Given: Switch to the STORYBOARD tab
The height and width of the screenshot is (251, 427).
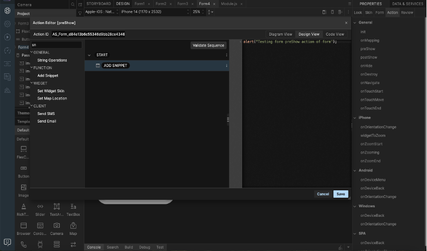Looking at the screenshot, I should coord(98,4).
